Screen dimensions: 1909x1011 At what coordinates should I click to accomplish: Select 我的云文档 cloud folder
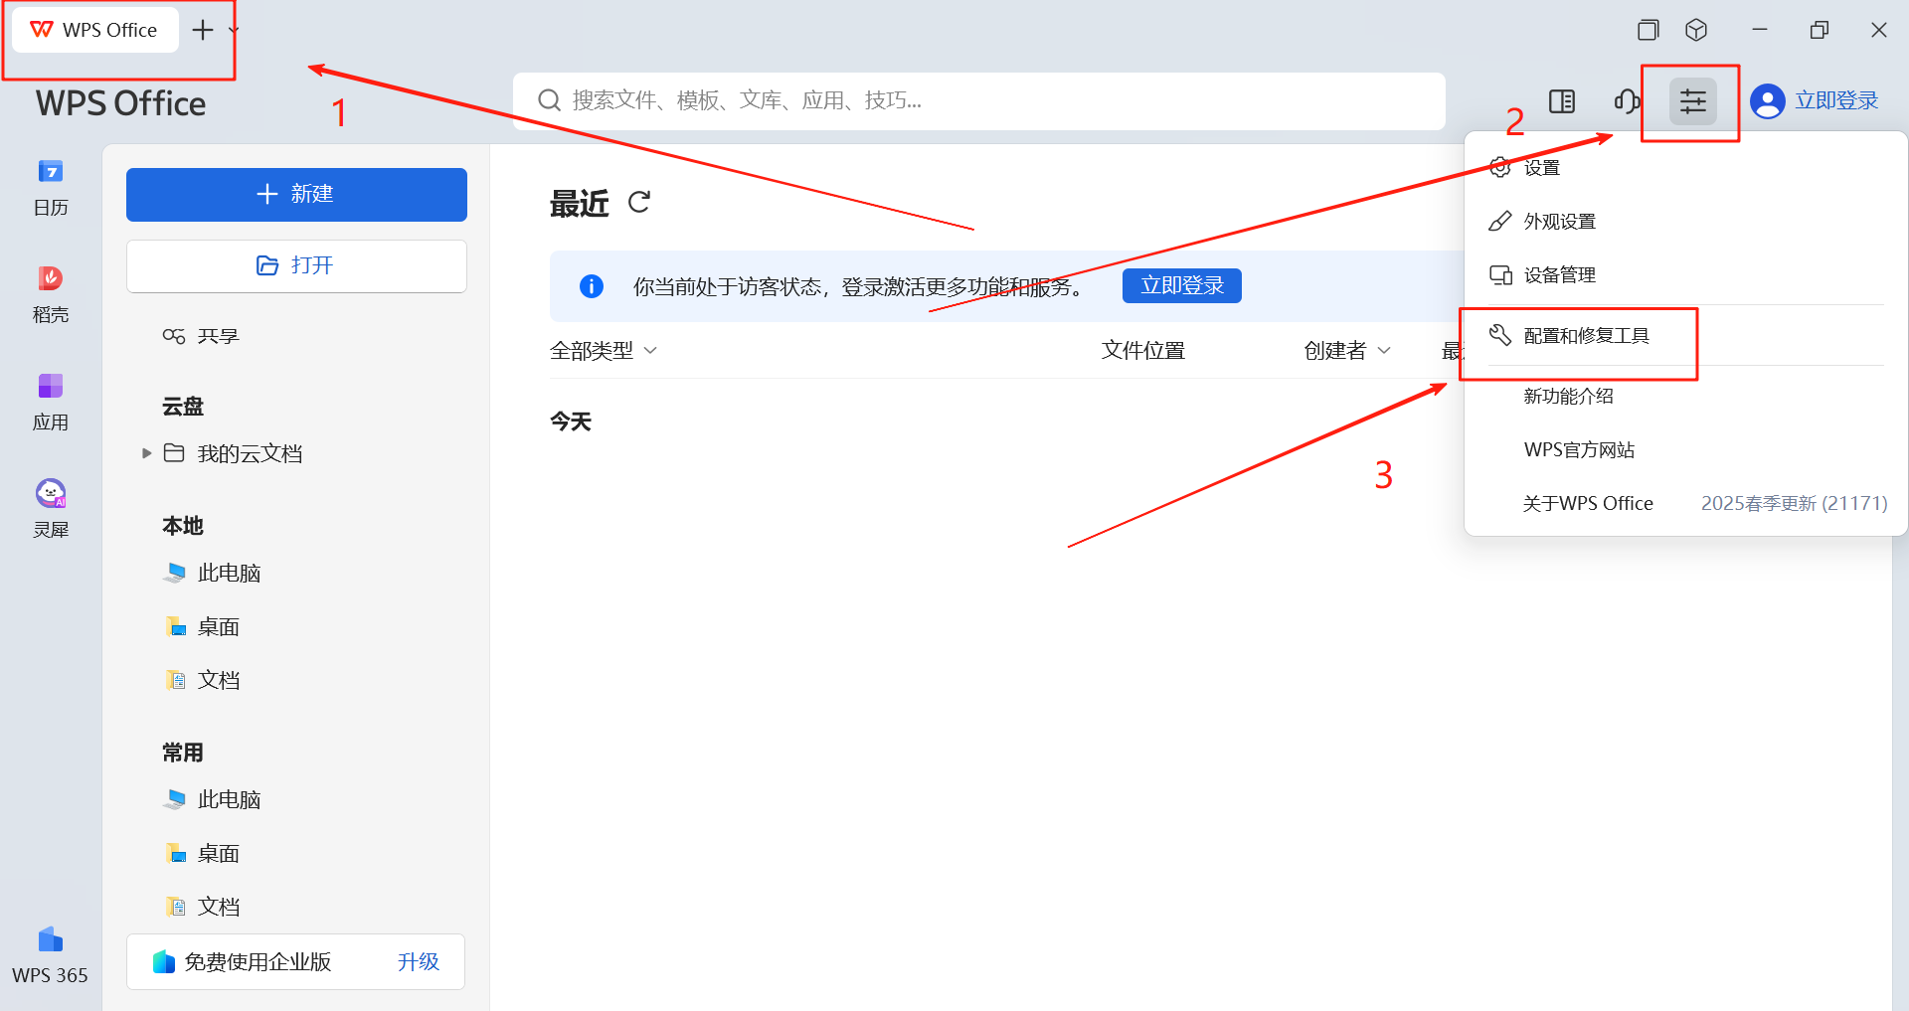pos(234,453)
